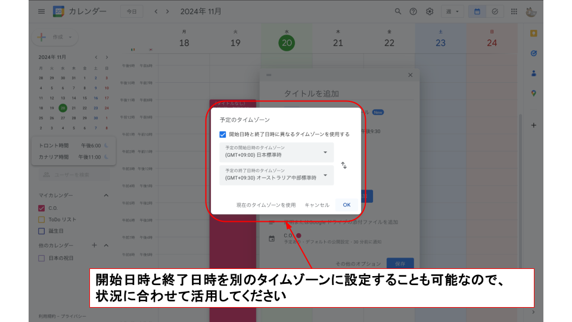Open Google Maps in side panel
Screen dimensions: 572x322
pos(533,93)
